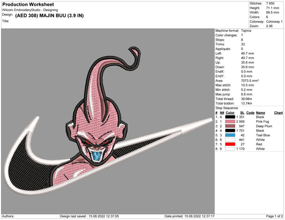Click the Teal Blue color swatch
Image resolution: width=285 pixels, height=220 pixels.
pyautogui.click(x=230, y=135)
